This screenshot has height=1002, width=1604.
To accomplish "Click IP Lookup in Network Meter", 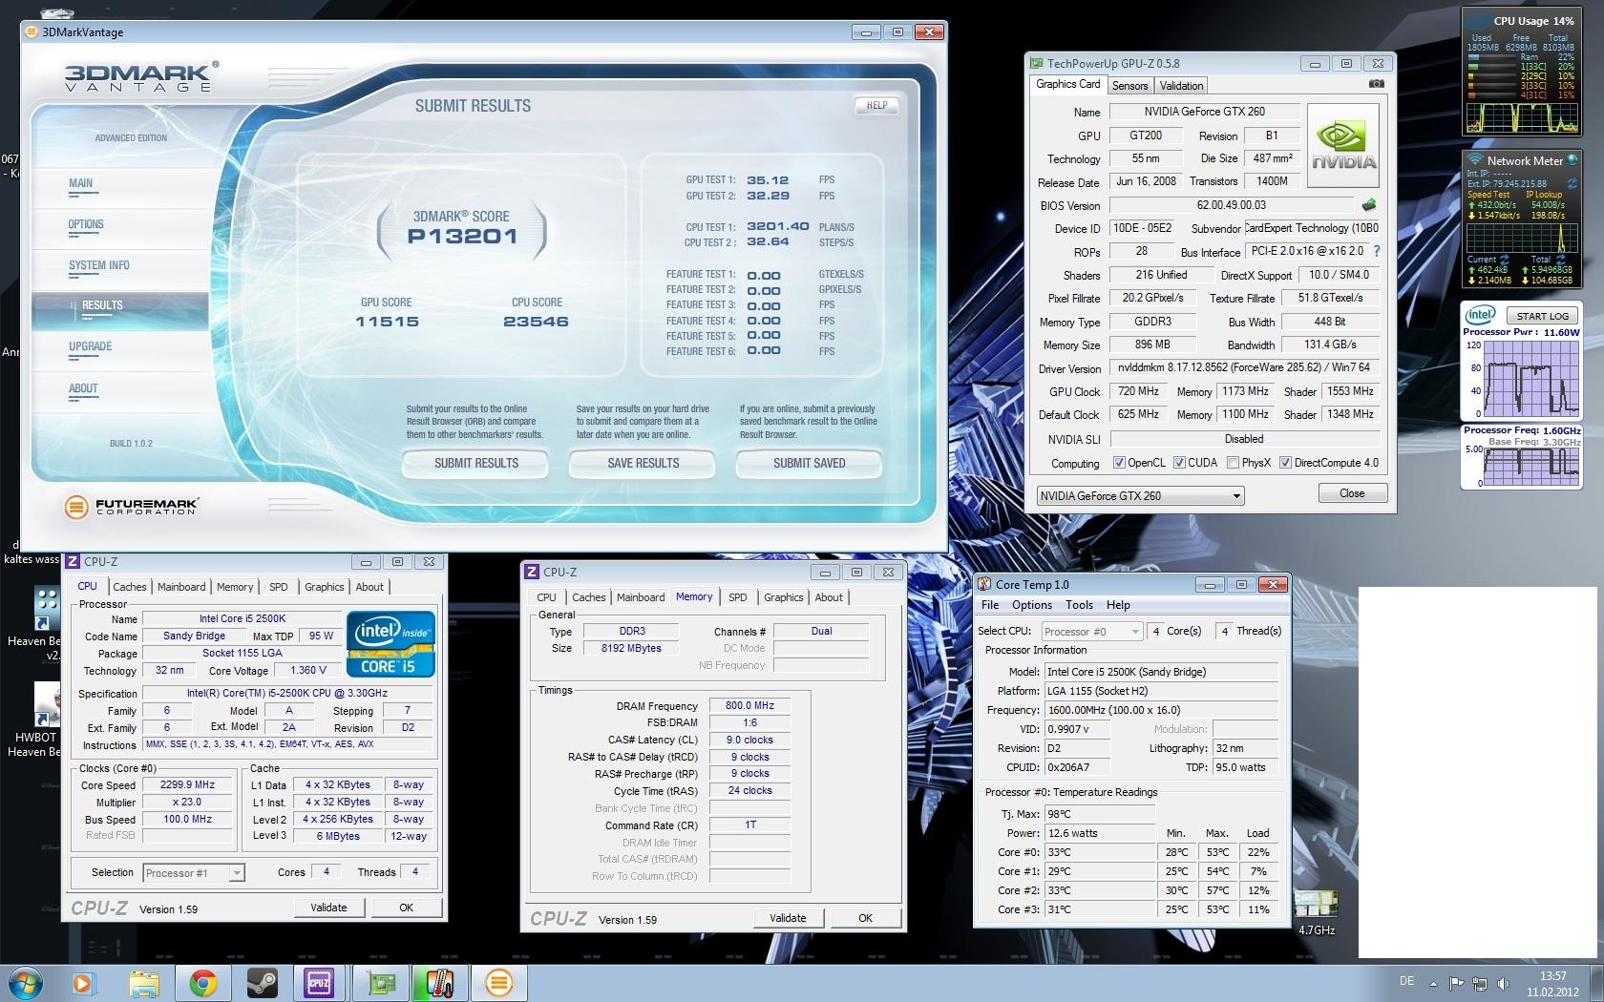I will 1544,195.
